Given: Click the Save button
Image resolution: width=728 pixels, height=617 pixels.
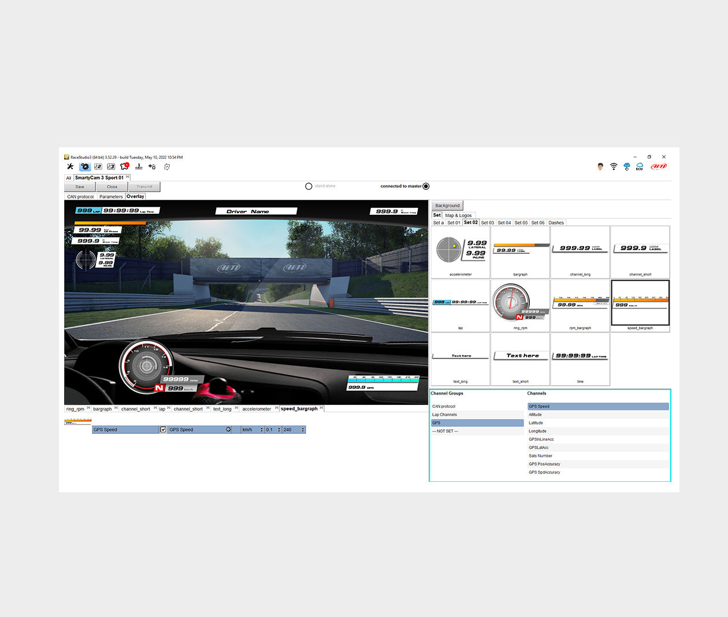Looking at the screenshot, I should (80, 187).
